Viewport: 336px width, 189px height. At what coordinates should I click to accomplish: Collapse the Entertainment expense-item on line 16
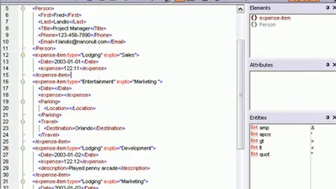click(23, 82)
